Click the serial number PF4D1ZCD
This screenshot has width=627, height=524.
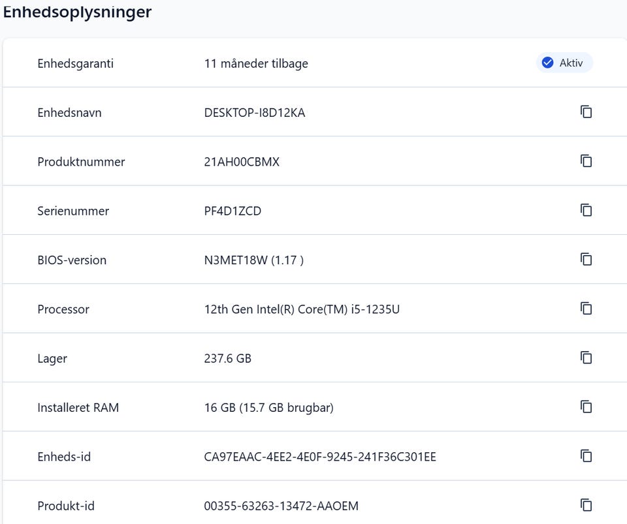[233, 211]
